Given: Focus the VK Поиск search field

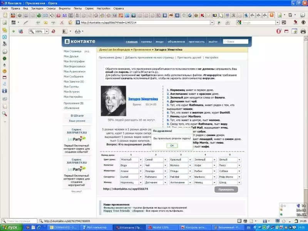Looking at the screenshot, I should pyautogui.click(x=236, y=42).
